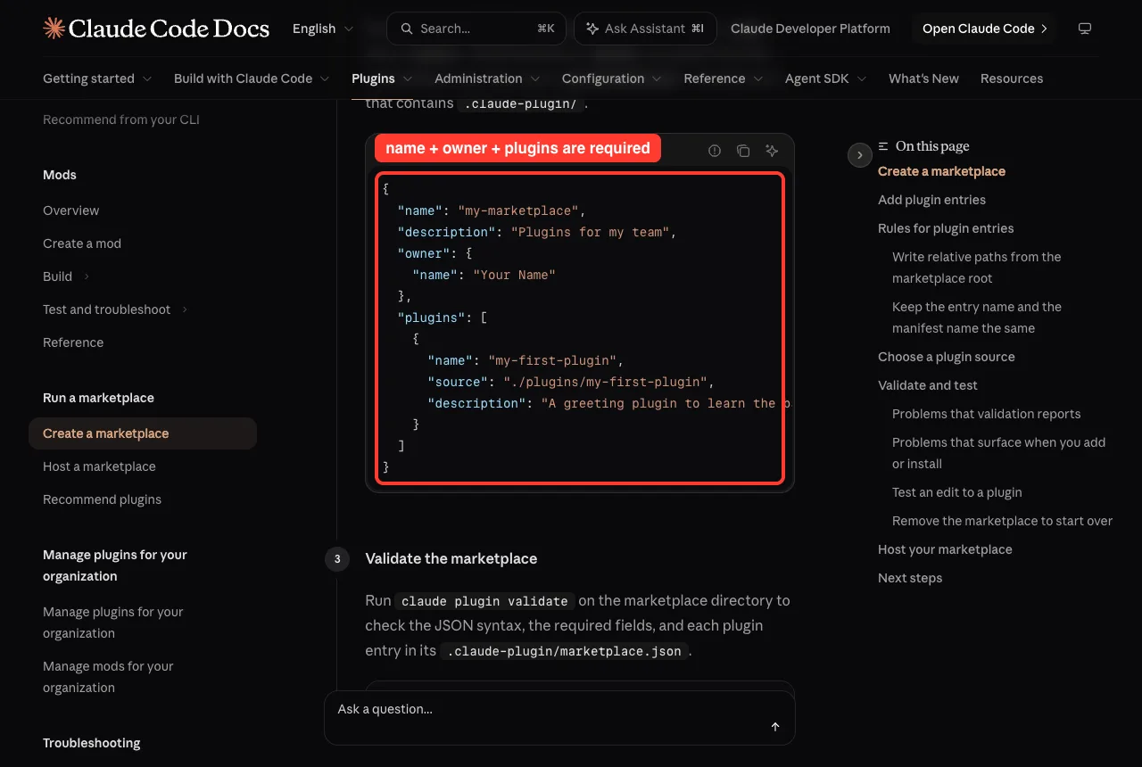
Task: Ask AI about the code block sparkle icon
Action: click(x=773, y=151)
